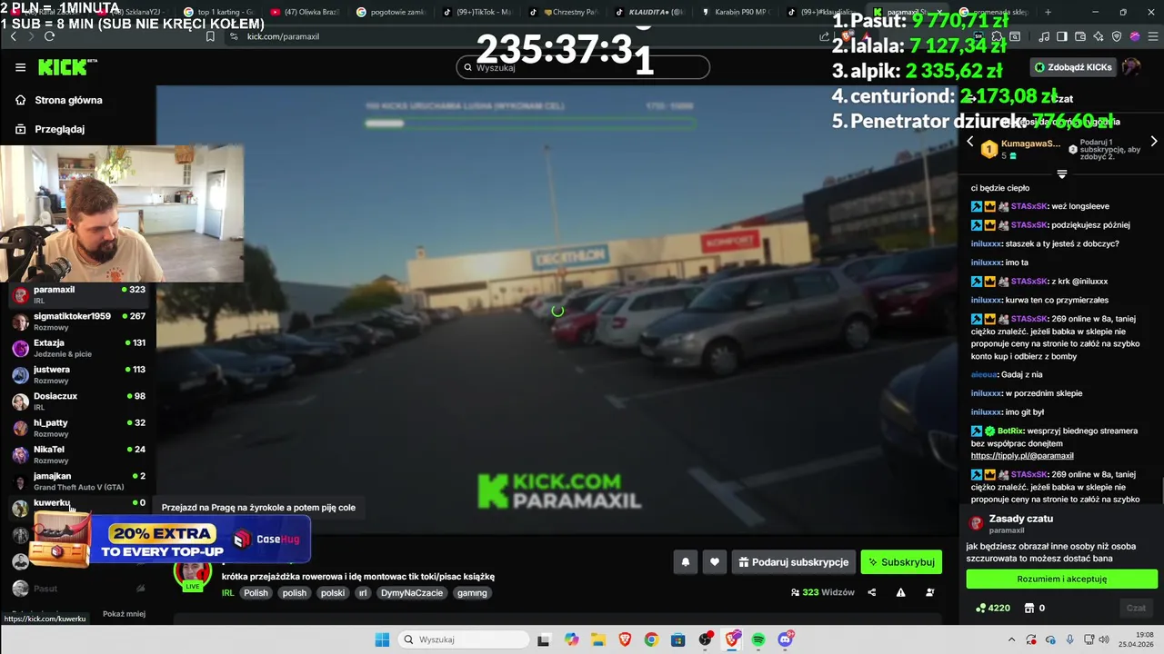This screenshot has height=654, width=1164.
Task: Follow the channel with heart button
Action: click(x=715, y=562)
